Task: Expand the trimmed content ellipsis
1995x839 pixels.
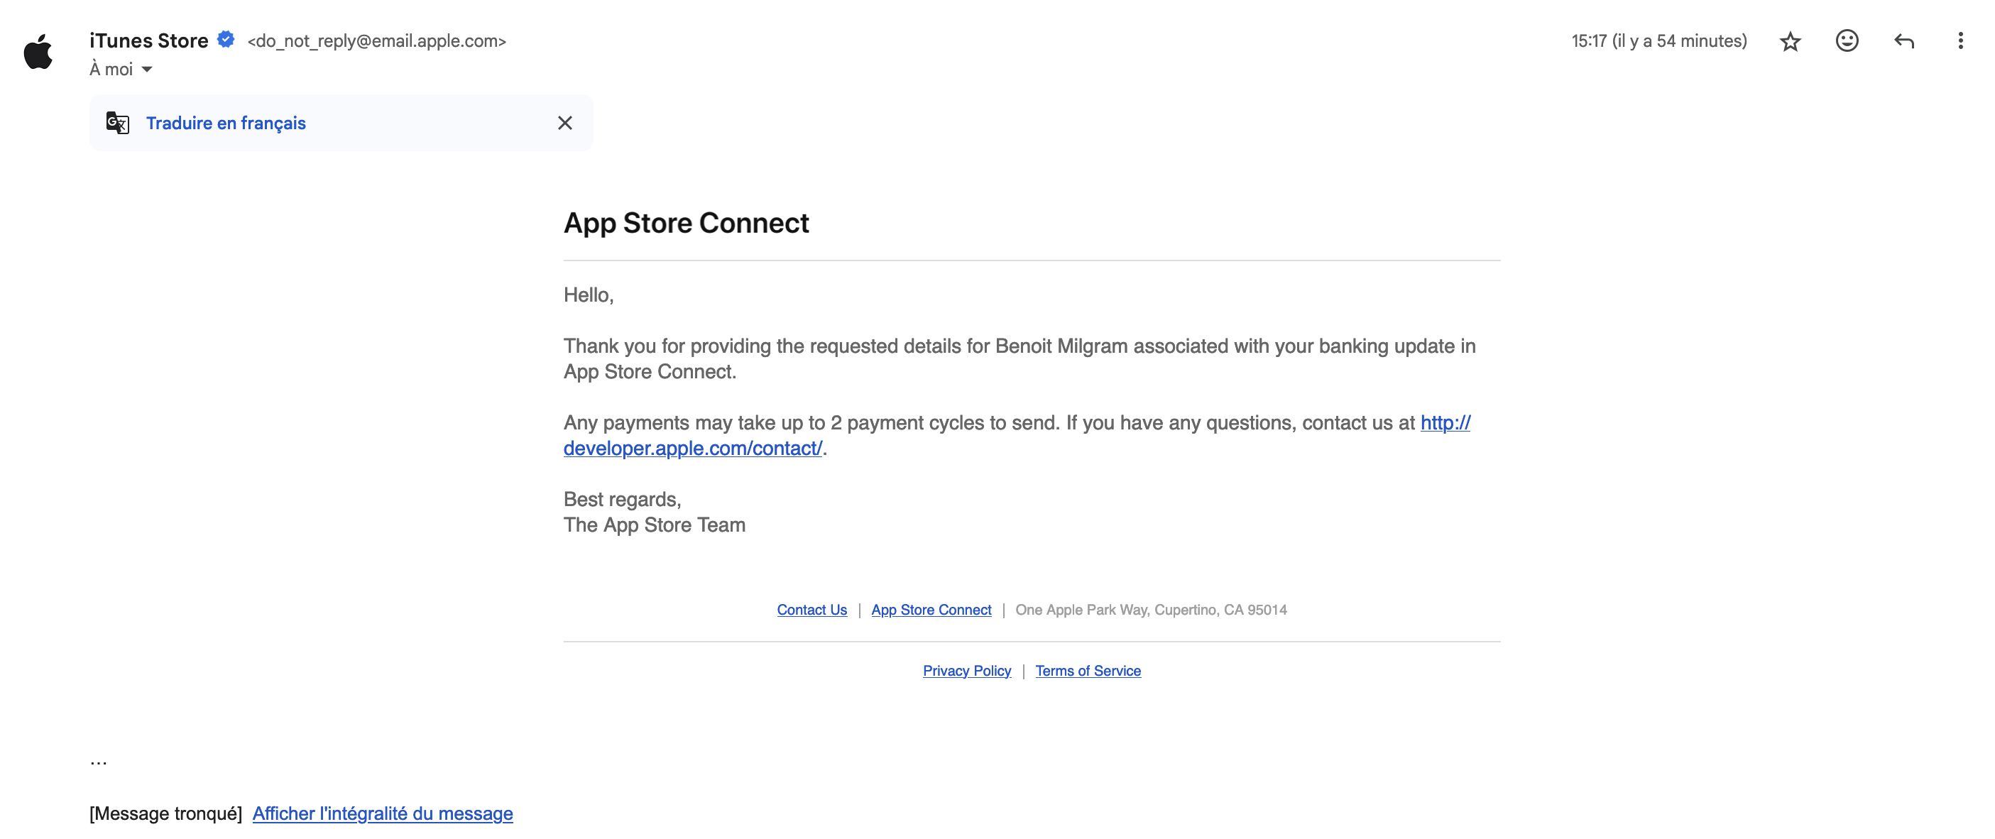Action: point(99,762)
